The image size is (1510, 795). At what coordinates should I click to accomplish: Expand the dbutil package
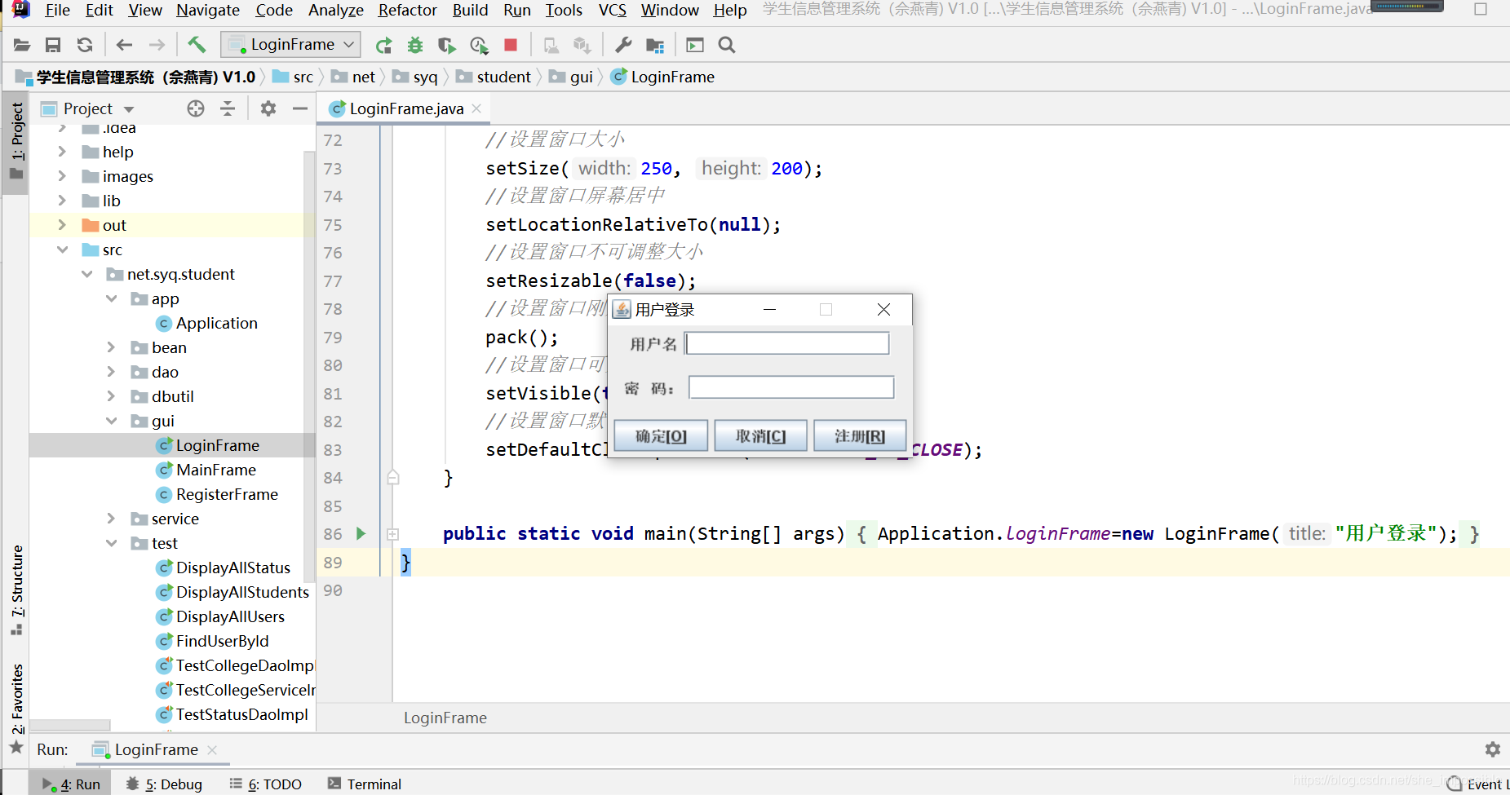pos(111,396)
